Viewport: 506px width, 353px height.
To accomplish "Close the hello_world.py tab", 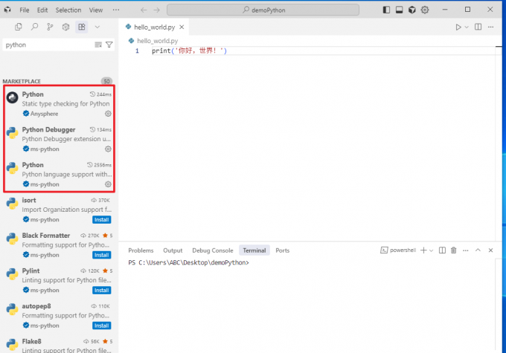I will (182, 27).
